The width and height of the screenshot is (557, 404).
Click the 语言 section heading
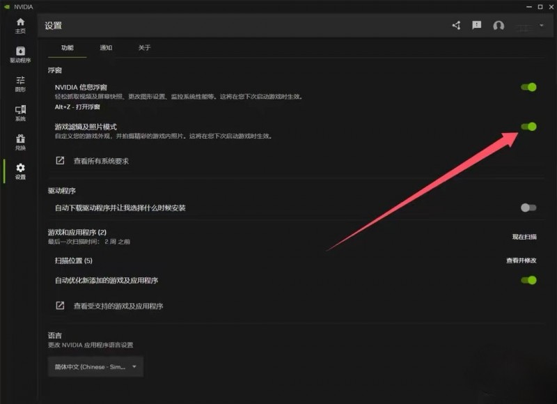pyautogui.click(x=55, y=335)
